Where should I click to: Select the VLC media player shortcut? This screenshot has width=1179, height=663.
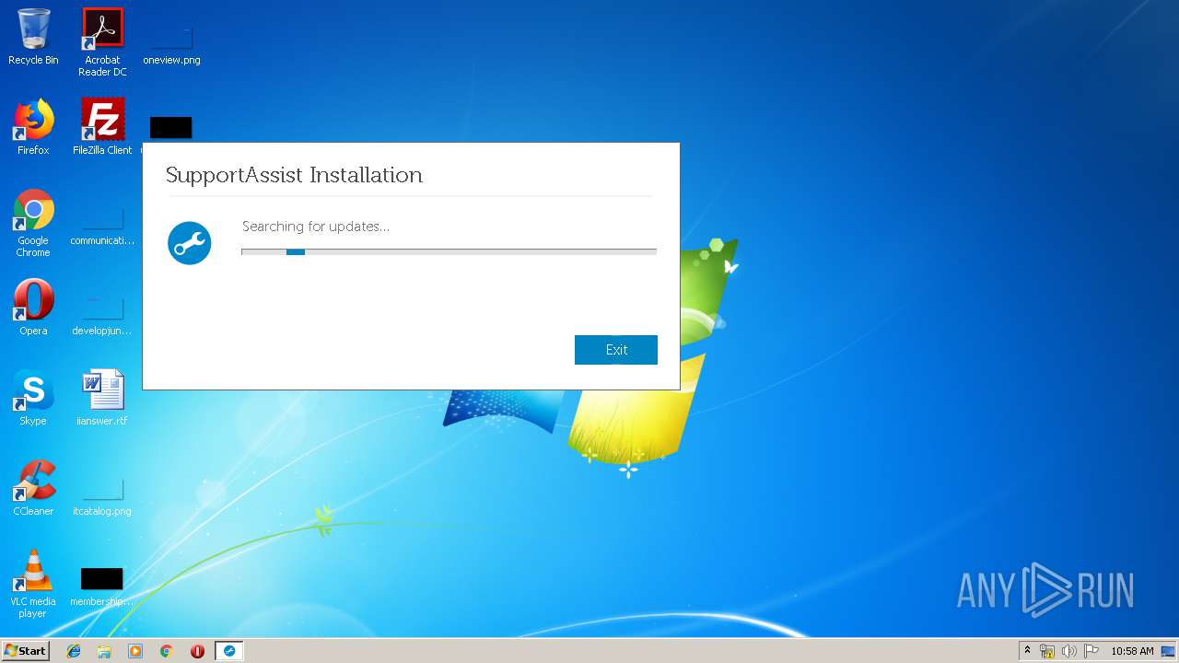coord(33,584)
